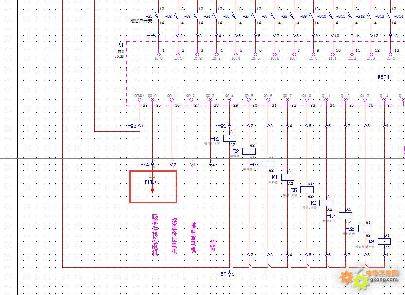Select the I1.4 PLC input label
Viewport: 405px width, 295px height.
click(x=390, y=59)
